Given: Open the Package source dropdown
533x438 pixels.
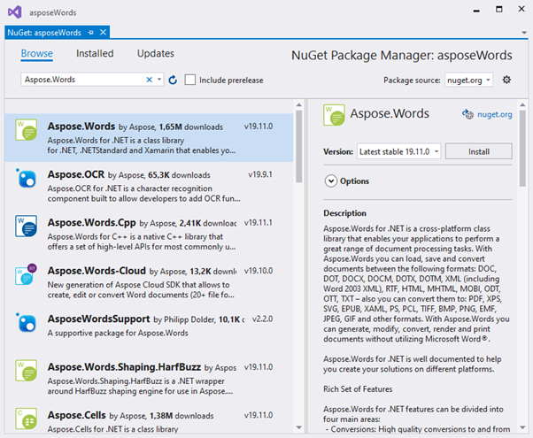Looking at the screenshot, I should click(468, 81).
